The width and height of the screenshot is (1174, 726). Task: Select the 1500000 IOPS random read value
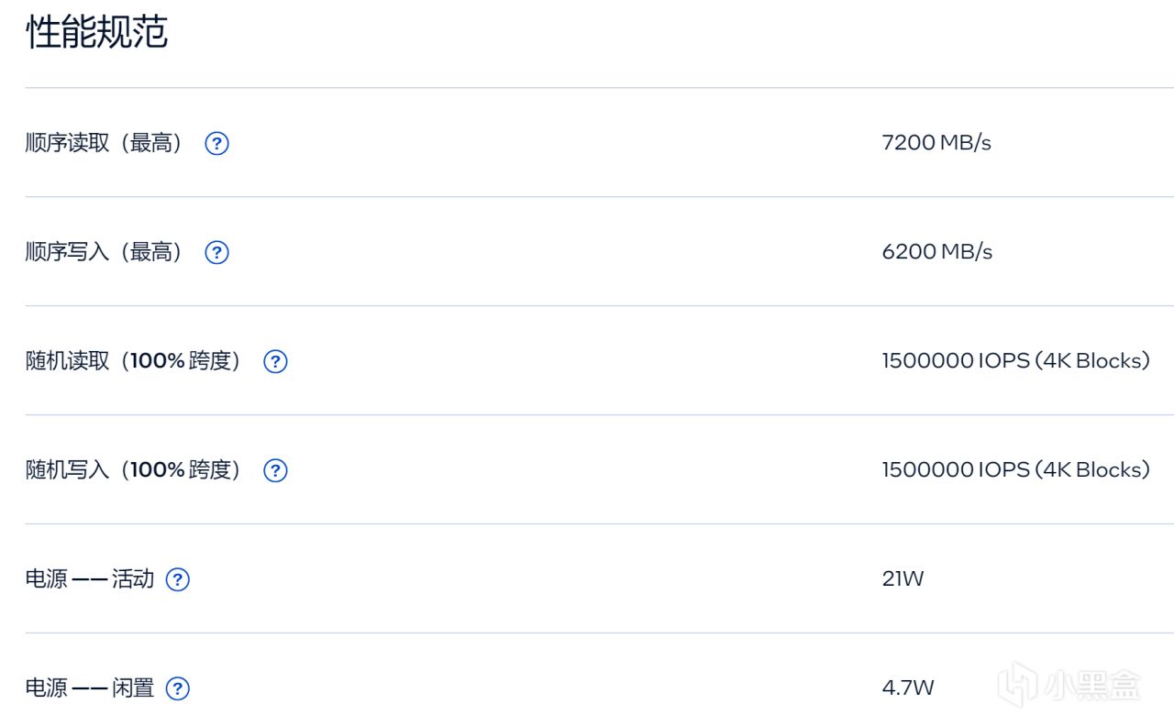[1016, 361]
